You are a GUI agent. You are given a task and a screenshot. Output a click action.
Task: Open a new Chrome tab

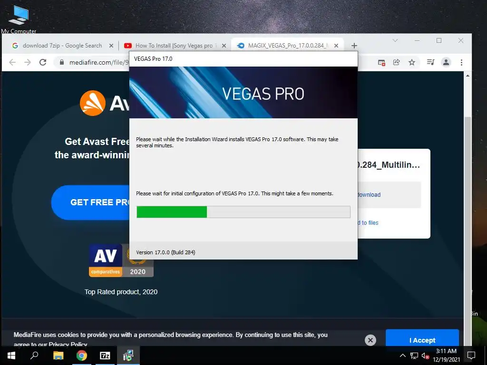coord(354,46)
